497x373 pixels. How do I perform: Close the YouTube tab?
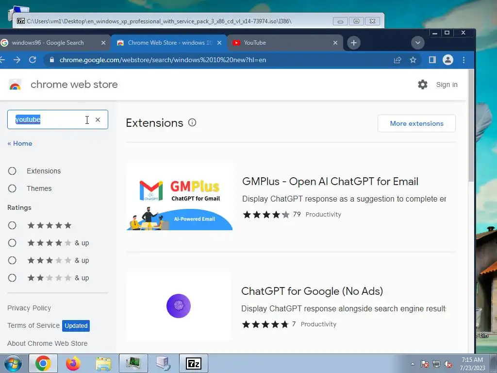coord(335,43)
